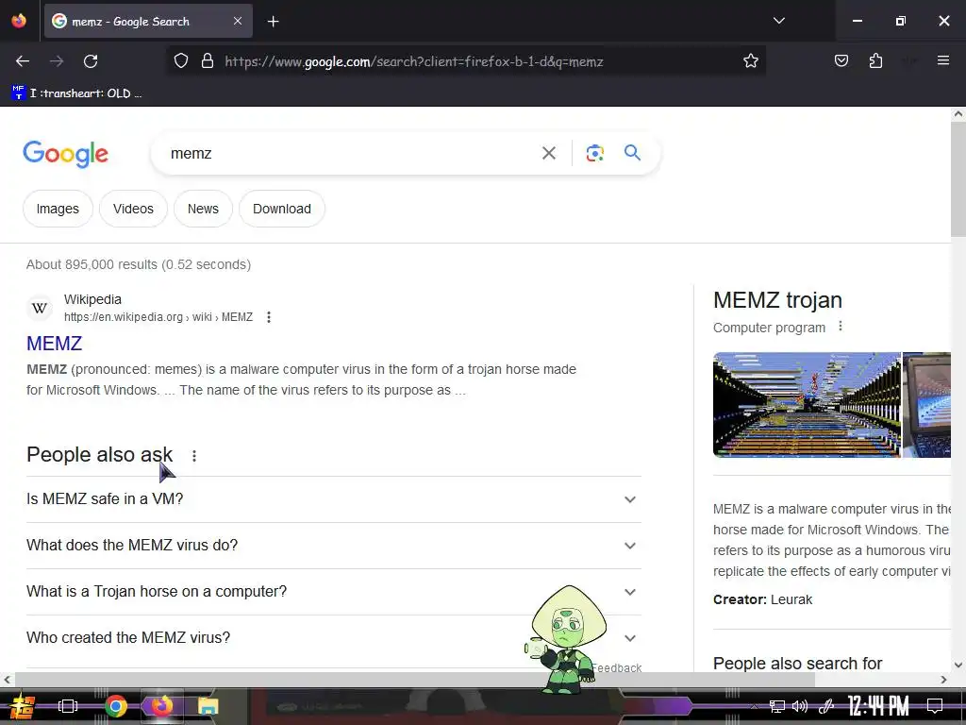966x725 pixels.
Task: Select the Download filter chip
Action: tap(282, 209)
